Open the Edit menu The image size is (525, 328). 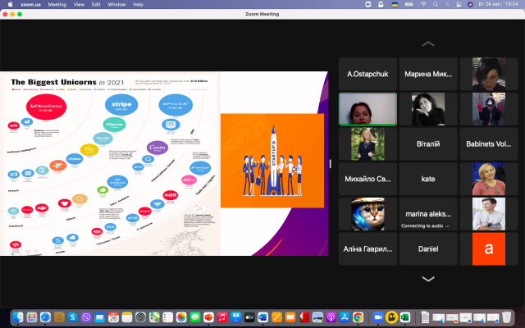click(96, 4)
